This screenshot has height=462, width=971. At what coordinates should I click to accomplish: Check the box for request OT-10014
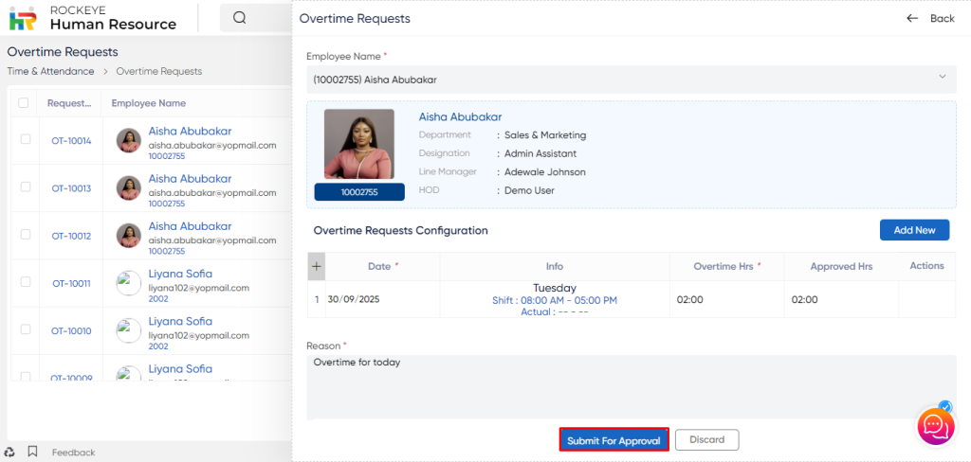pyautogui.click(x=26, y=140)
